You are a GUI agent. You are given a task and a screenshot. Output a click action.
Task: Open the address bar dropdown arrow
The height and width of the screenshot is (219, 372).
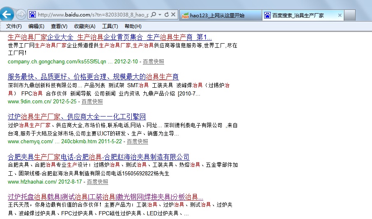[160, 15]
